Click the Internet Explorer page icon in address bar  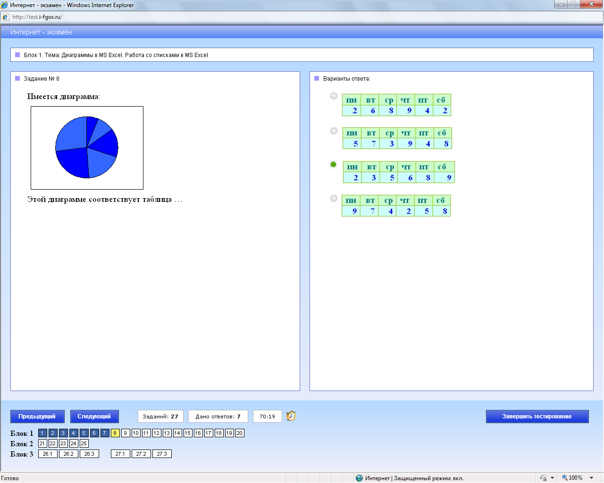[6, 17]
